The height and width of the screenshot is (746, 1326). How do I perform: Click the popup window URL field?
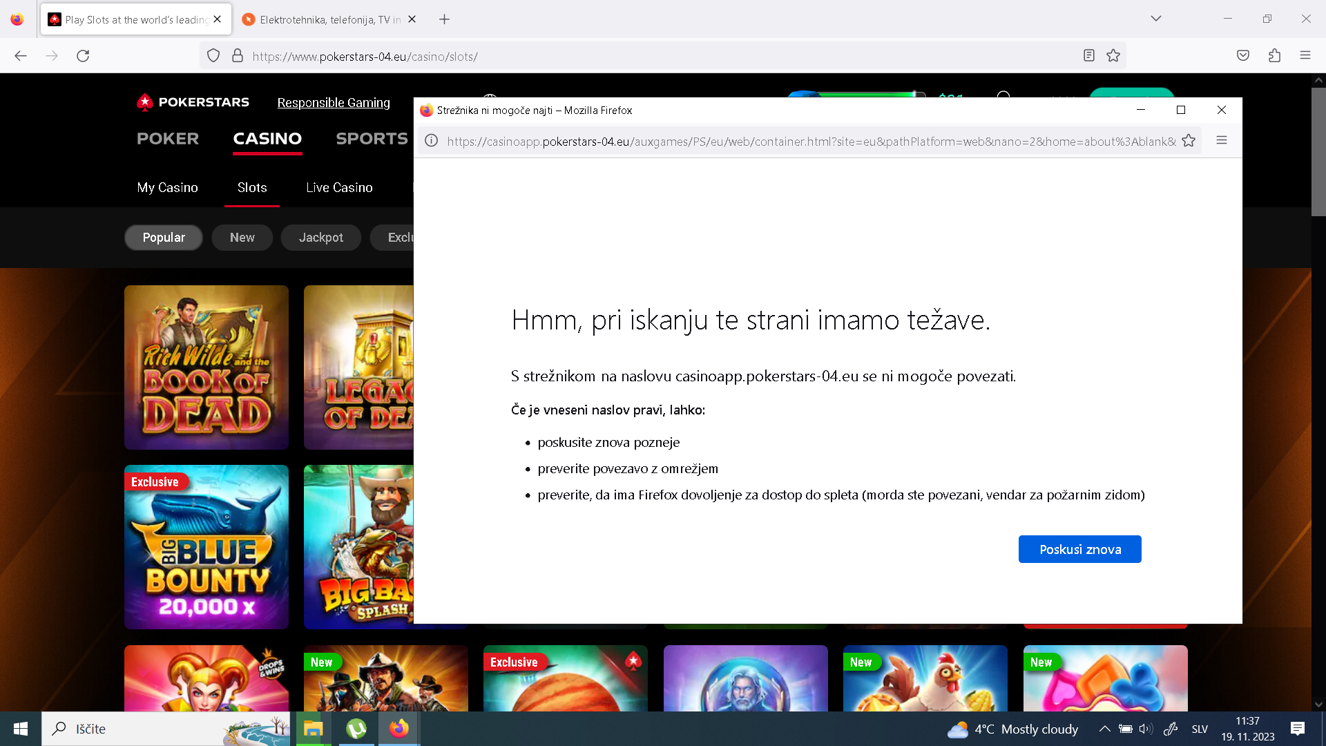(x=811, y=141)
